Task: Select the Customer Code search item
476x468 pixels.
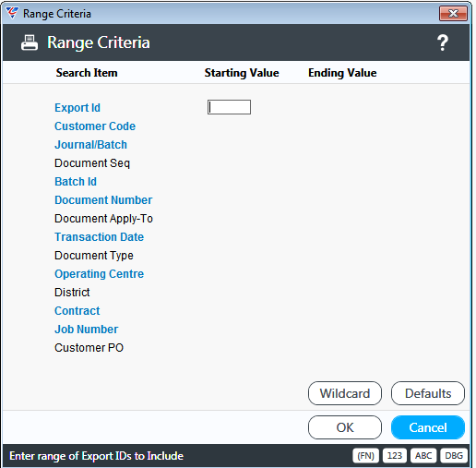Action: tap(95, 126)
